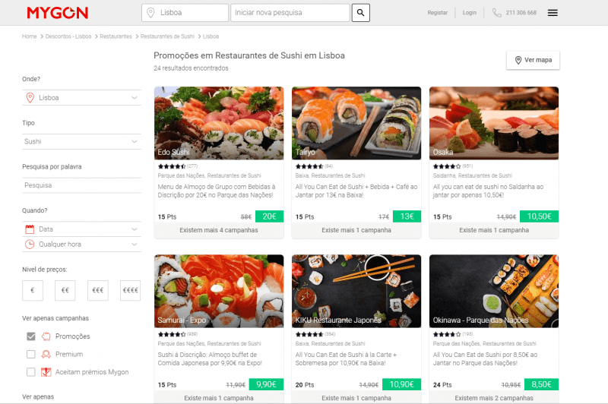Open the KIKU Restaurante Japonês photo
The image size is (608, 404).
pos(356,291)
